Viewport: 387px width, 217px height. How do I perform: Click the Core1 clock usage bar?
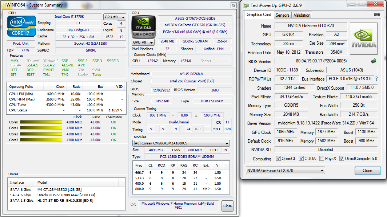(x=41, y=128)
